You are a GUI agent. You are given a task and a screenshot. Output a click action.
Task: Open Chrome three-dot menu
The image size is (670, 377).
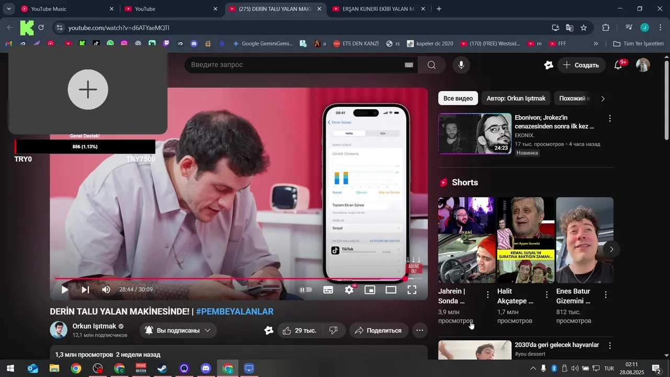tap(660, 28)
